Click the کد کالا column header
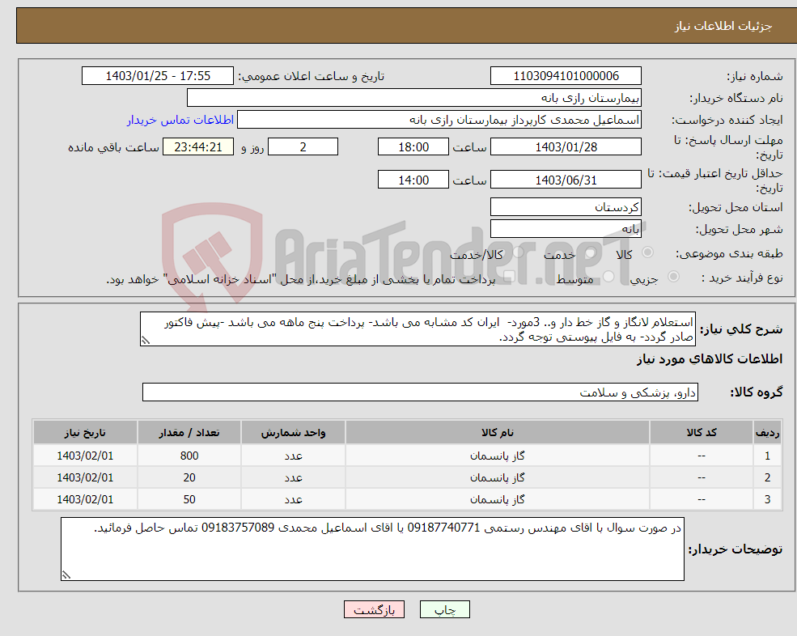 [702, 433]
